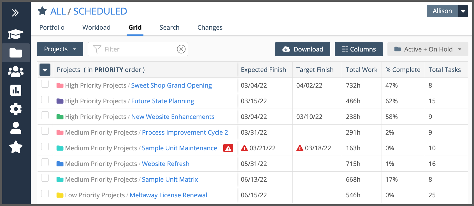Click purple folder icon for Future State Planning

[60, 101]
